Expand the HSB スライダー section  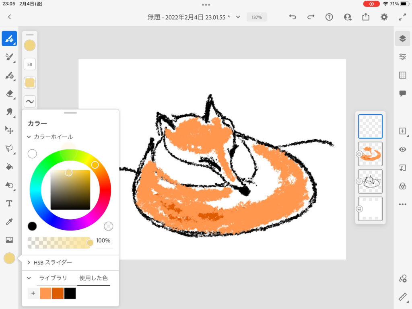click(29, 262)
